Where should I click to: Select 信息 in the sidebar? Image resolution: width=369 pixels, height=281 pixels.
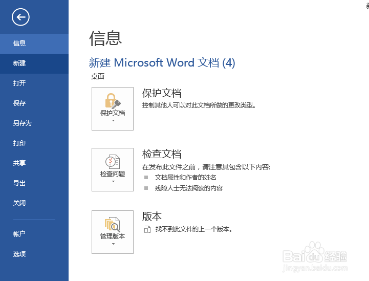tap(34, 44)
